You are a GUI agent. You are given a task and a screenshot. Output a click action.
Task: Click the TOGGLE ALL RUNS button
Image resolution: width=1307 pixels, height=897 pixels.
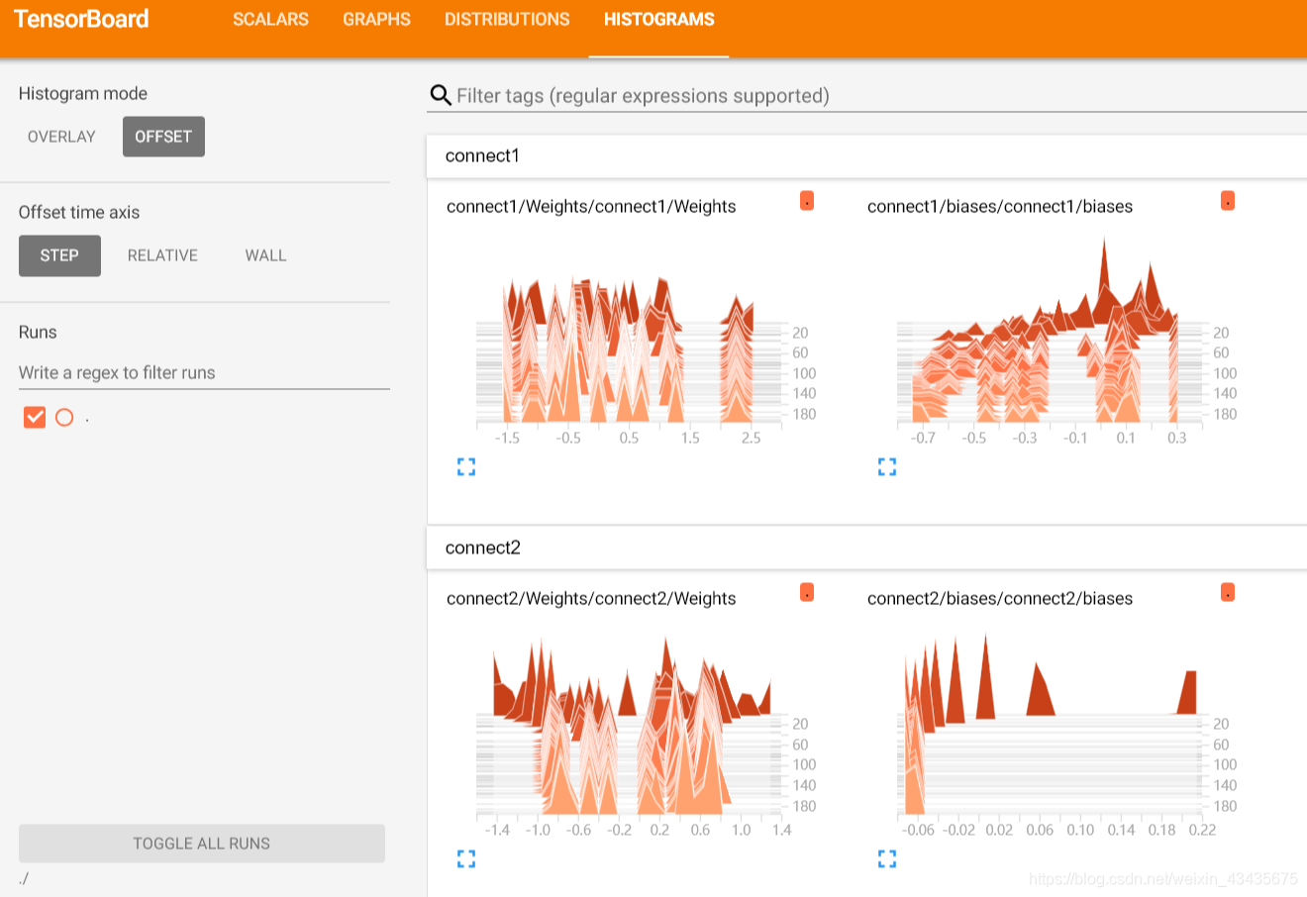point(202,844)
